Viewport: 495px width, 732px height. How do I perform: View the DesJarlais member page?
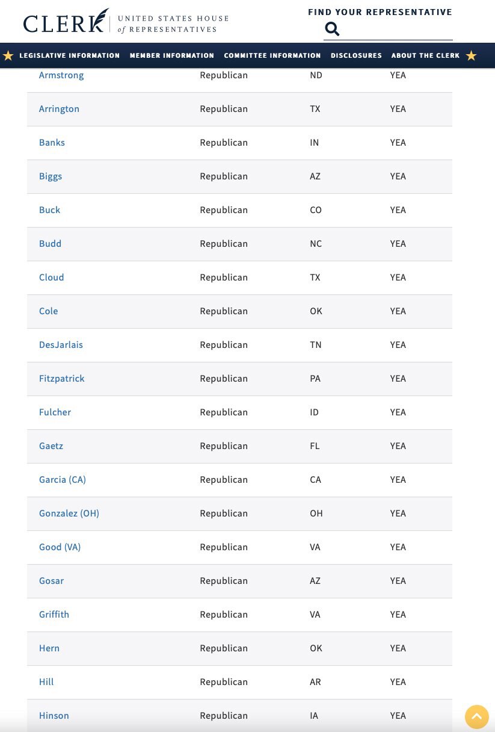tap(61, 345)
